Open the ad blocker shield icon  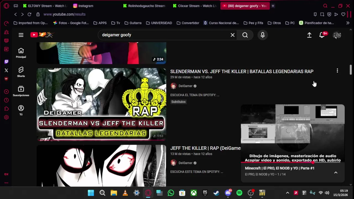tap(329, 14)
